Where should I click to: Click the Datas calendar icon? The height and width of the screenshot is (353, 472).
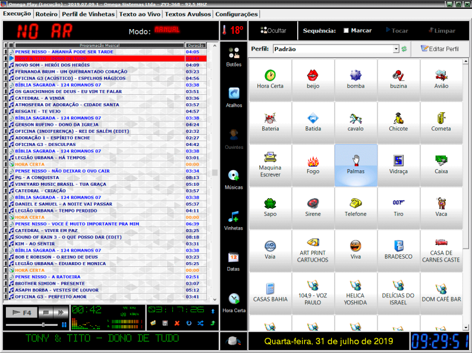pos(234,262)
